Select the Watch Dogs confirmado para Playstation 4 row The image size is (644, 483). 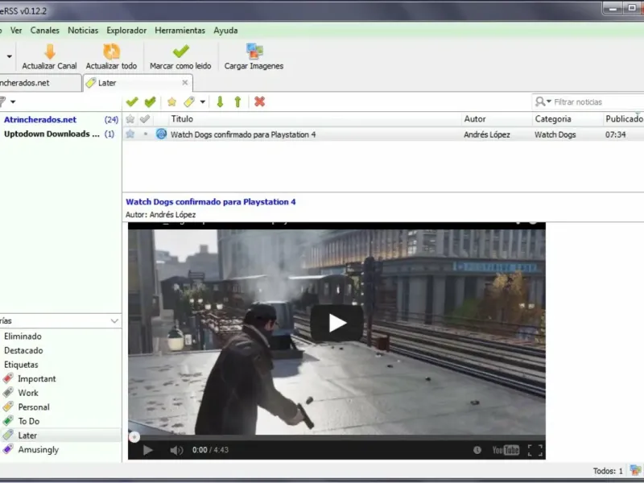(383, 134)
